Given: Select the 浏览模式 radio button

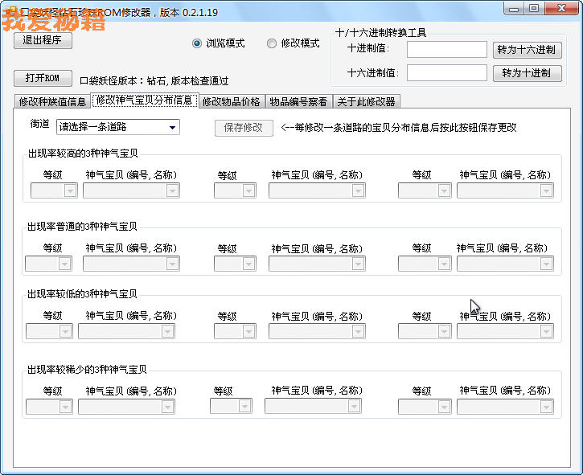Looking at the screenshot, I should pos(197,43).
